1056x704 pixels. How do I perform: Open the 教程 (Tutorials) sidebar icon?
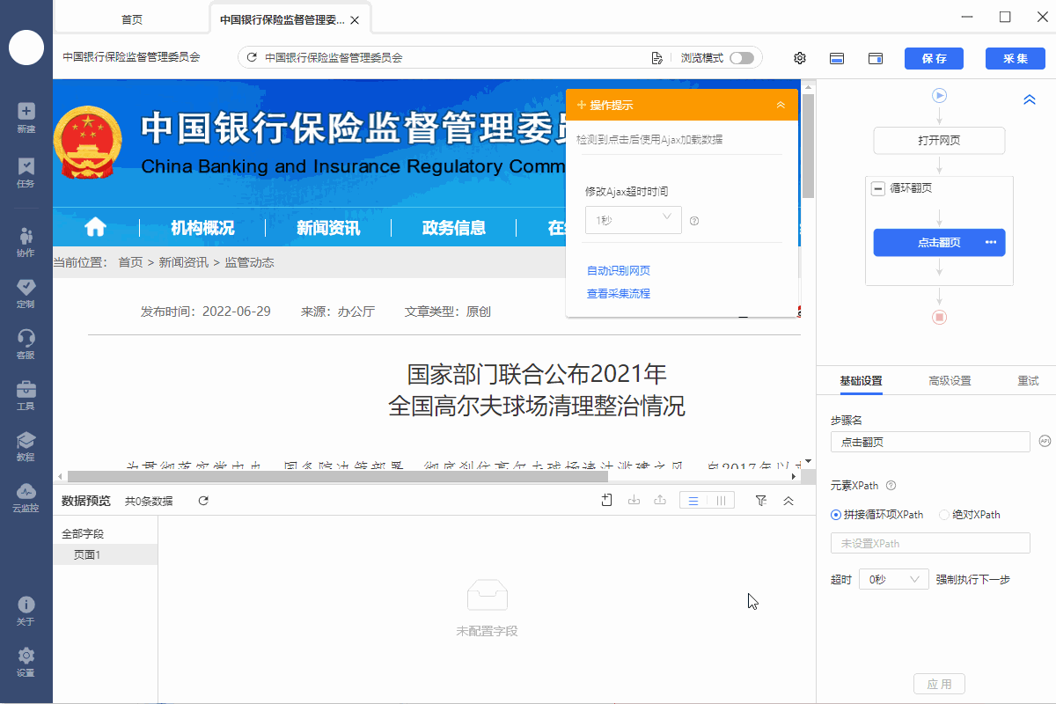(x=26, y=445)
